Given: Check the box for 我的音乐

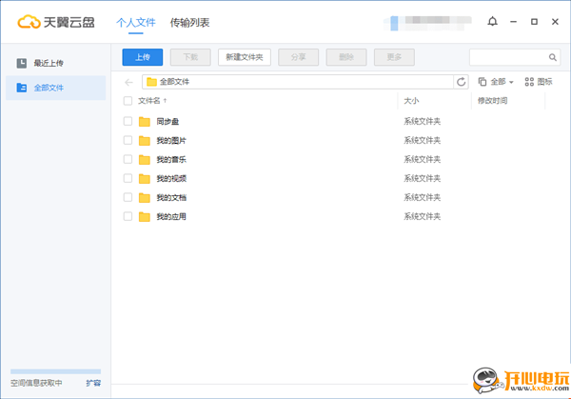Looking at the screenshot, I should [x=128, y=159].
